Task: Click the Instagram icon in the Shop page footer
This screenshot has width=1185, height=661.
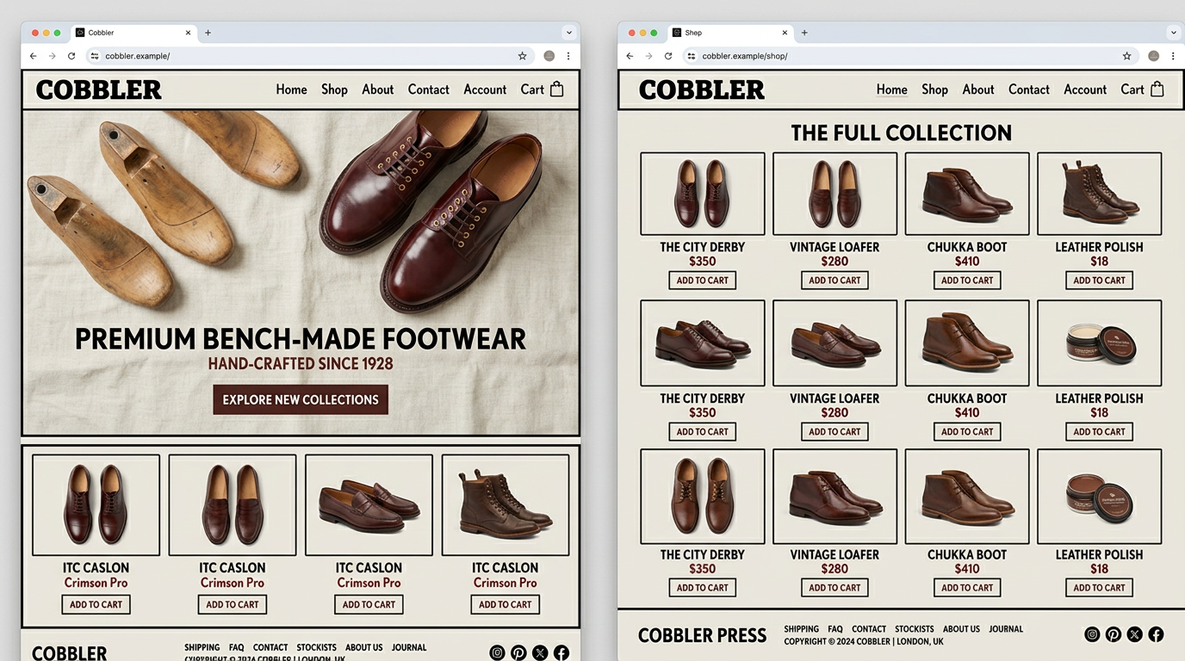Action: [1092, 634]
